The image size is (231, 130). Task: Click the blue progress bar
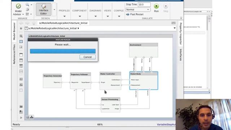click(63, 51)
